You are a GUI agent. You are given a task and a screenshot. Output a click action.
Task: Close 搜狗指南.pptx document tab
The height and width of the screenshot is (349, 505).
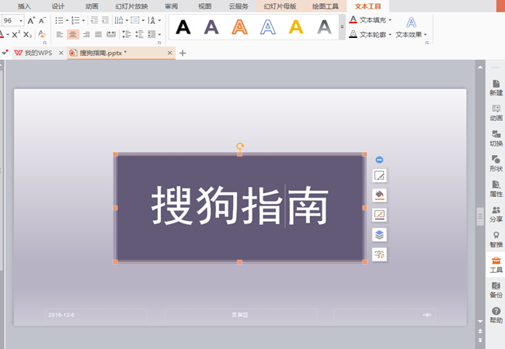pos(169,53)
